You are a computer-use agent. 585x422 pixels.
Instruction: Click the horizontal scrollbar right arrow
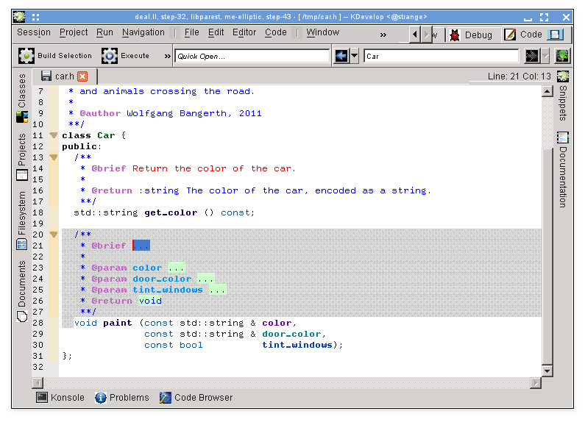pyautogui.click(x=536, y=383)
